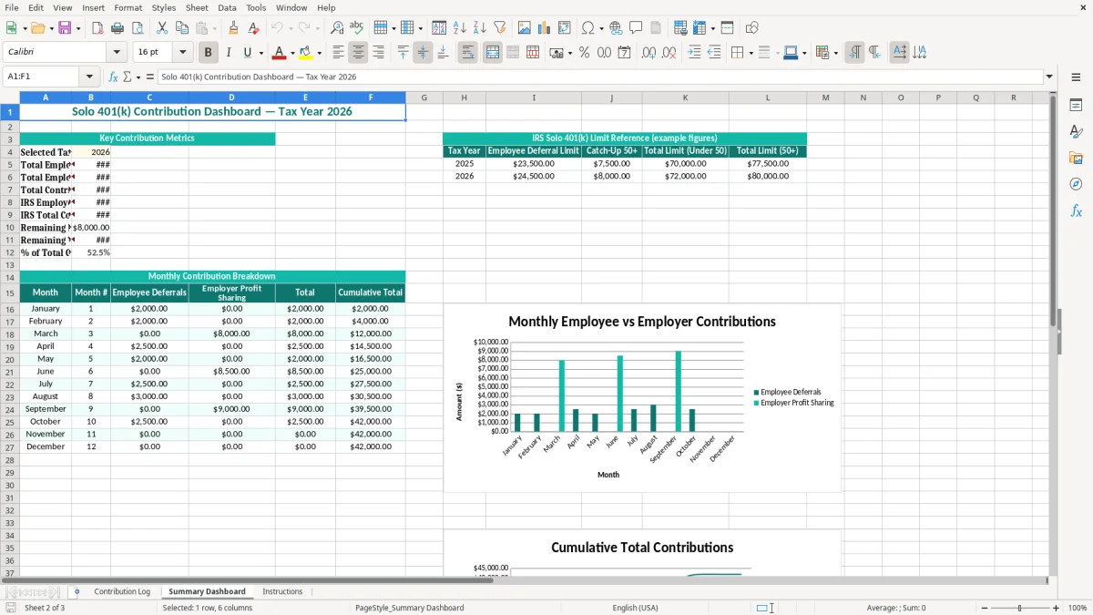Open font color dropdown arrow
The image size is (1093, 615).
[292, 53]
